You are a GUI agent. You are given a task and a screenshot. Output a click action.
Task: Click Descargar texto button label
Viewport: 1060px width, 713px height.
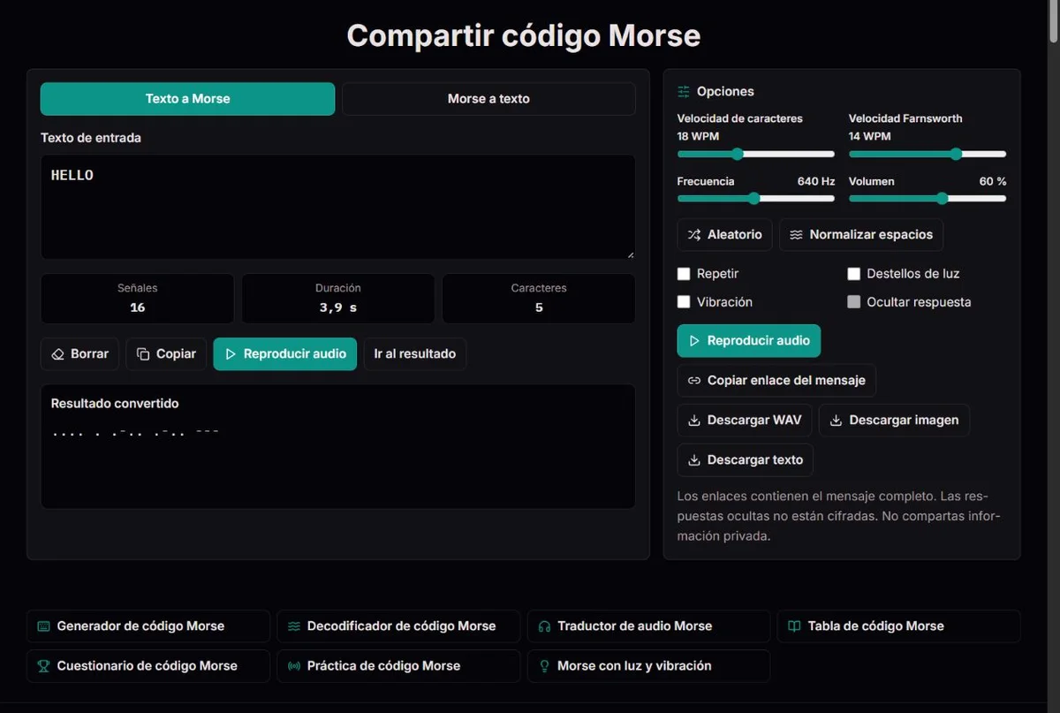[x=755, y=460]
